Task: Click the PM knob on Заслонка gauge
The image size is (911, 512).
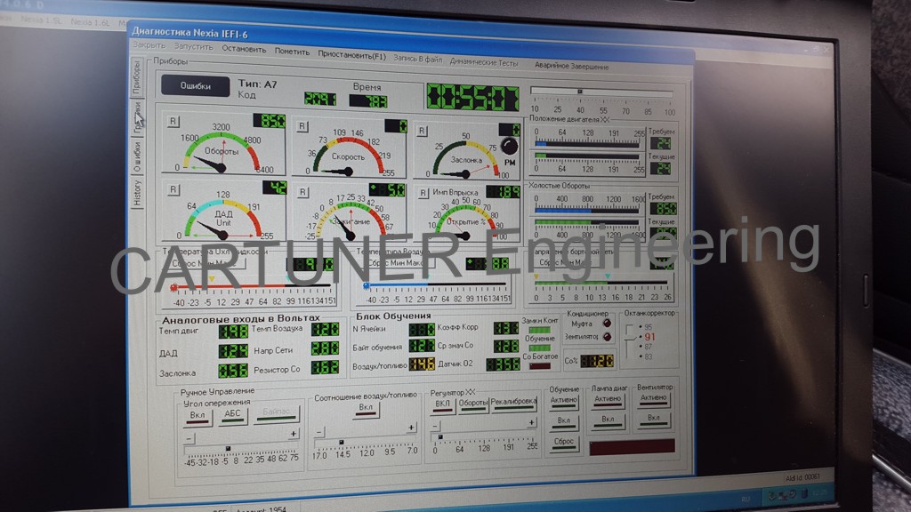Action: click(x=509, y=146)
